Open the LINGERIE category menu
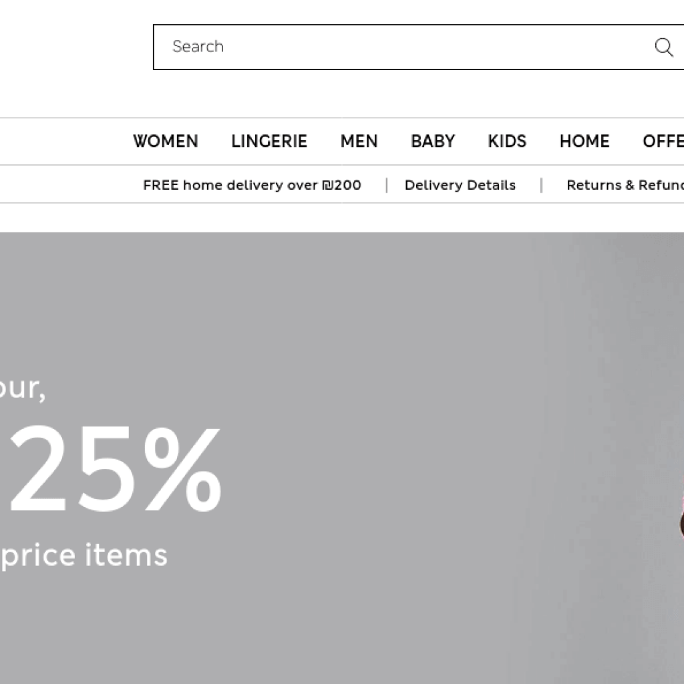The image size is (684, 684). [x=269, y=141]
